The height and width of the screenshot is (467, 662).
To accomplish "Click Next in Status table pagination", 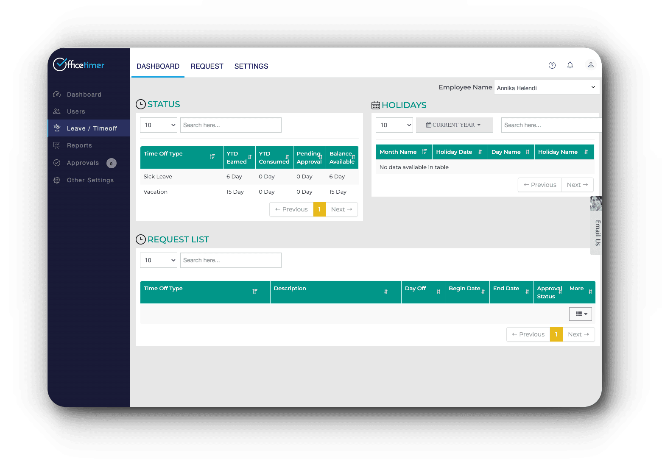I will (341, 209).
